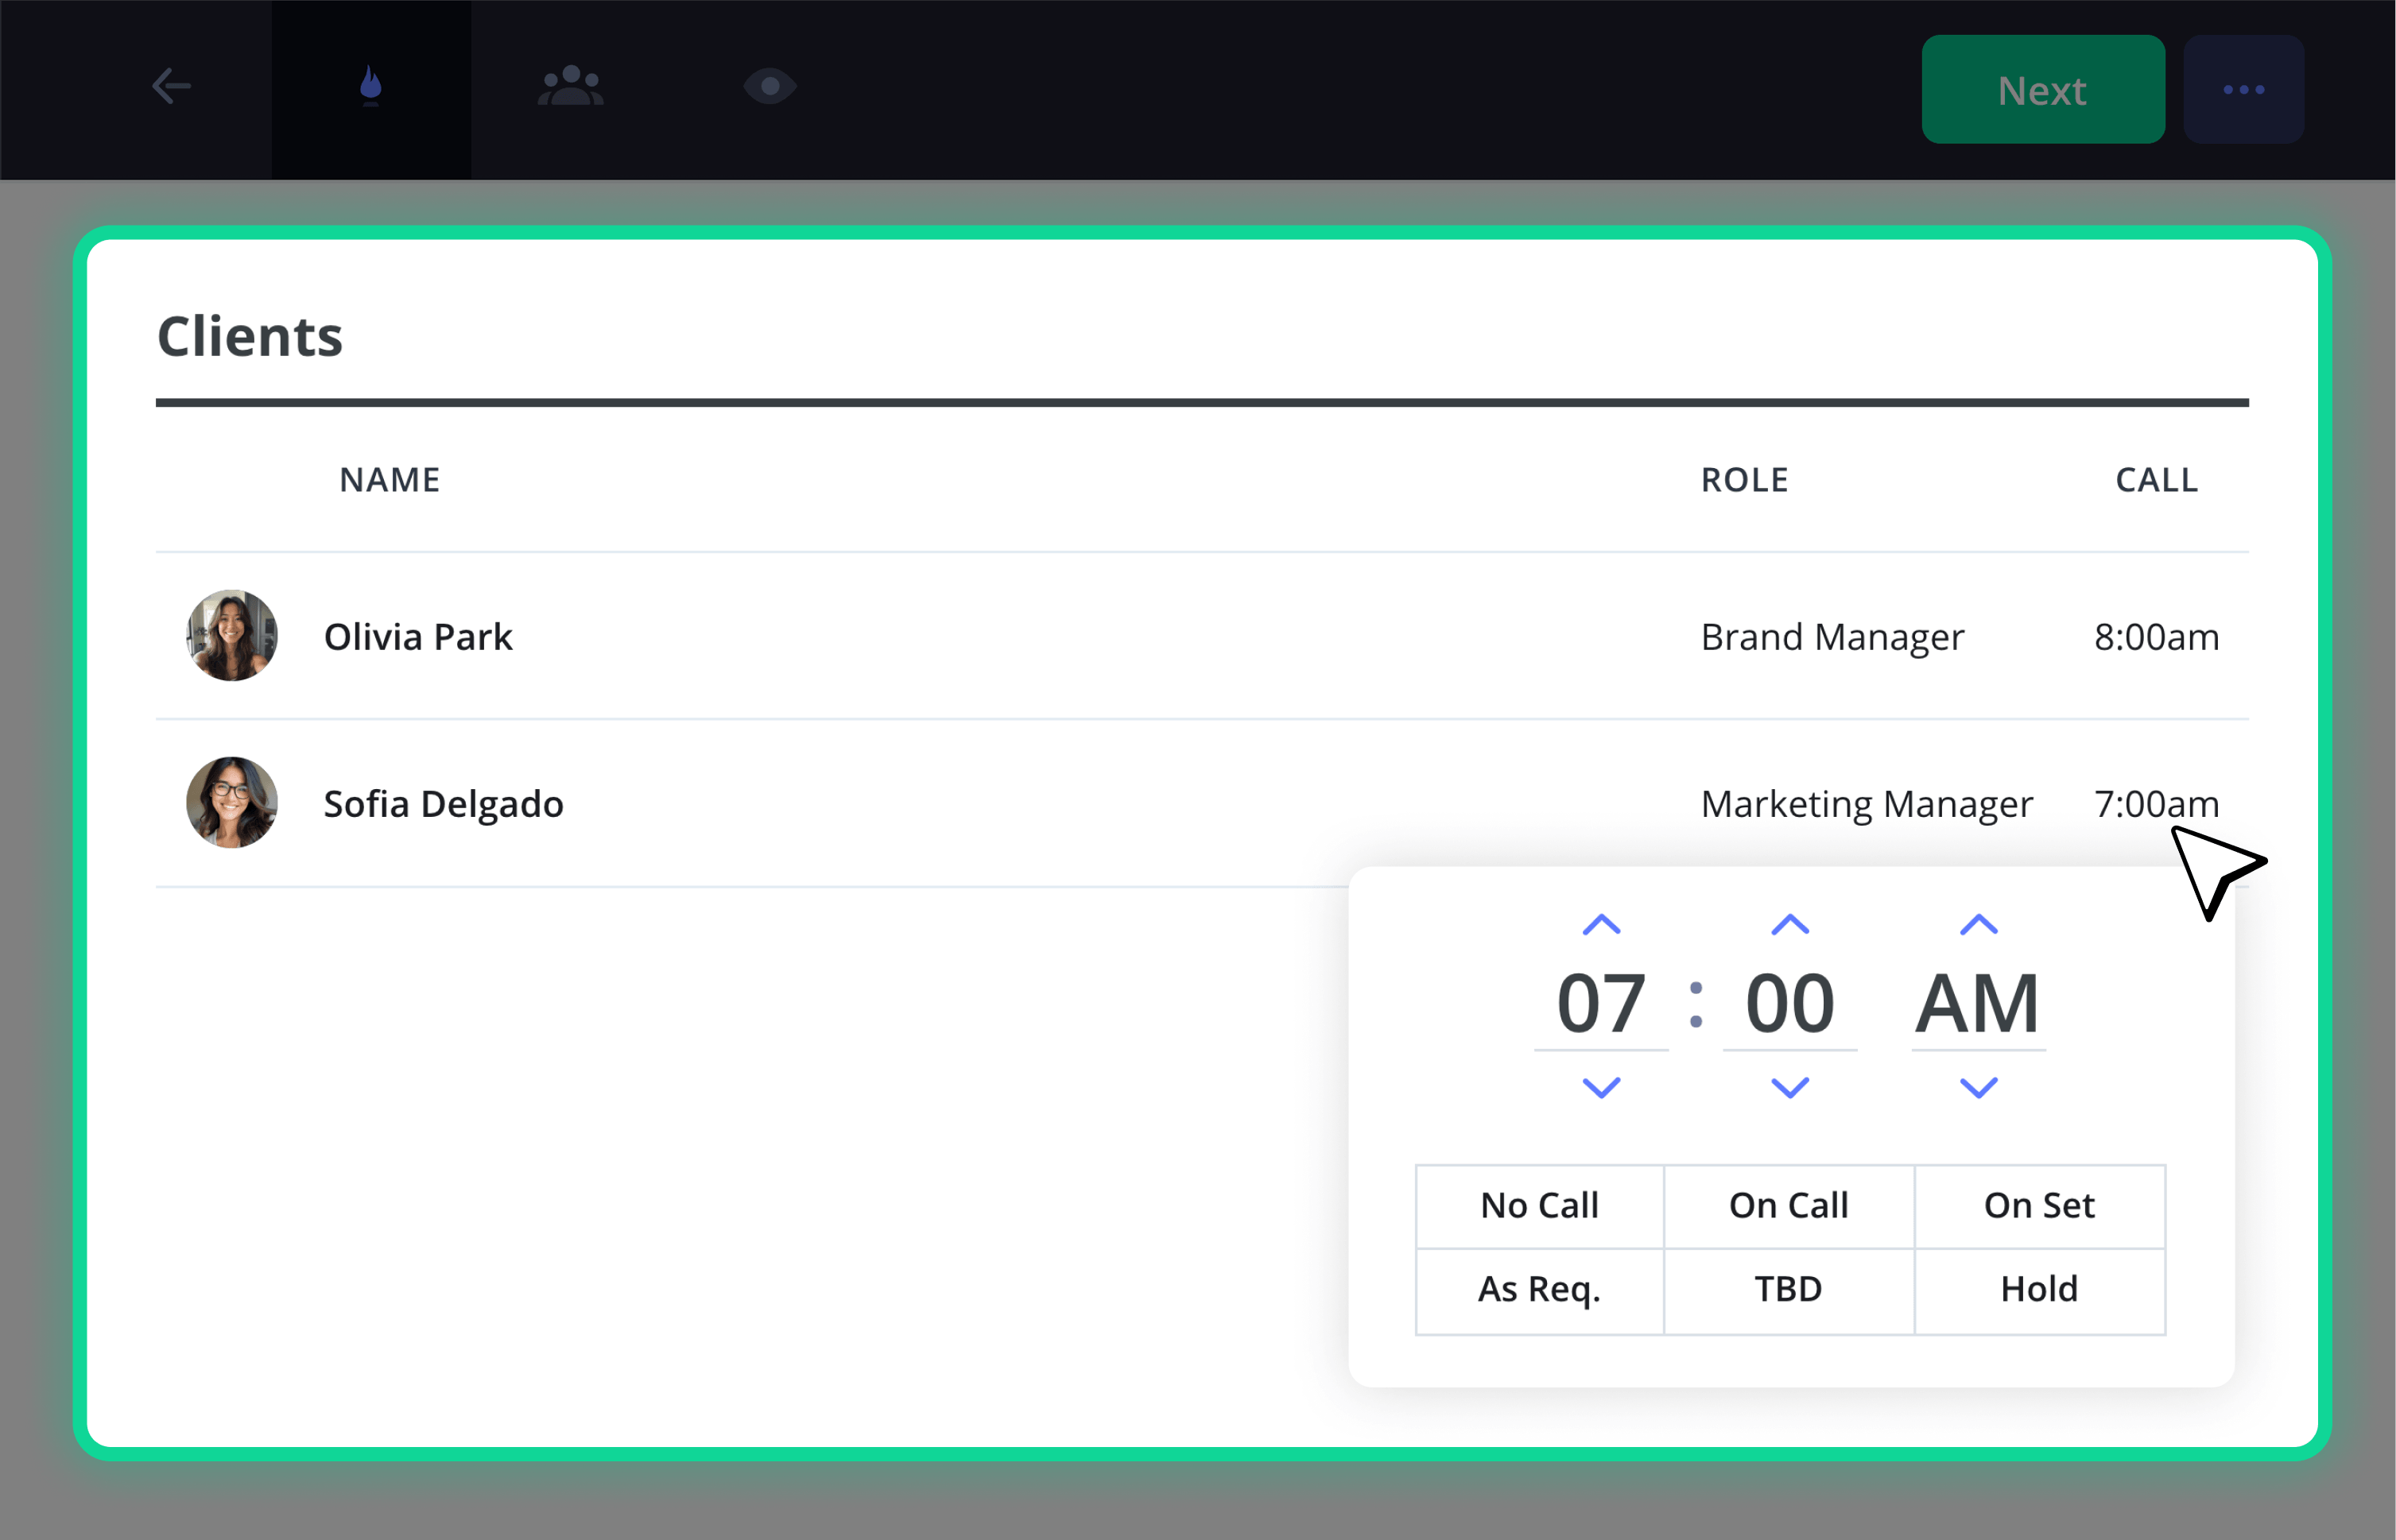The width and height of the screenshot is (2396, 1540).
Task: Select the flame icon tab
Action: pyautogui.click(x=371, y=87)
